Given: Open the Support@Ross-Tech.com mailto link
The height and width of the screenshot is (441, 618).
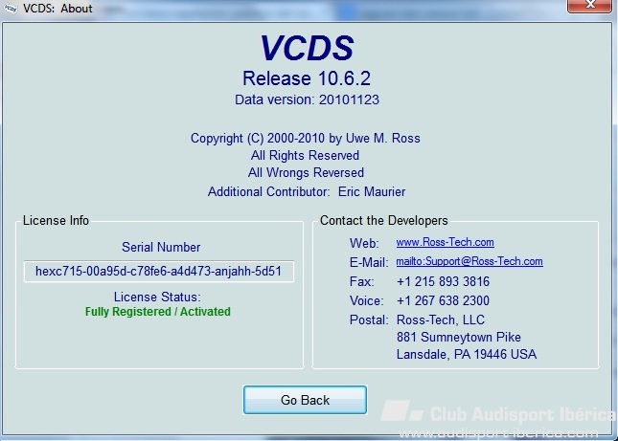Looking at the screenshot, I should (469, 261).
